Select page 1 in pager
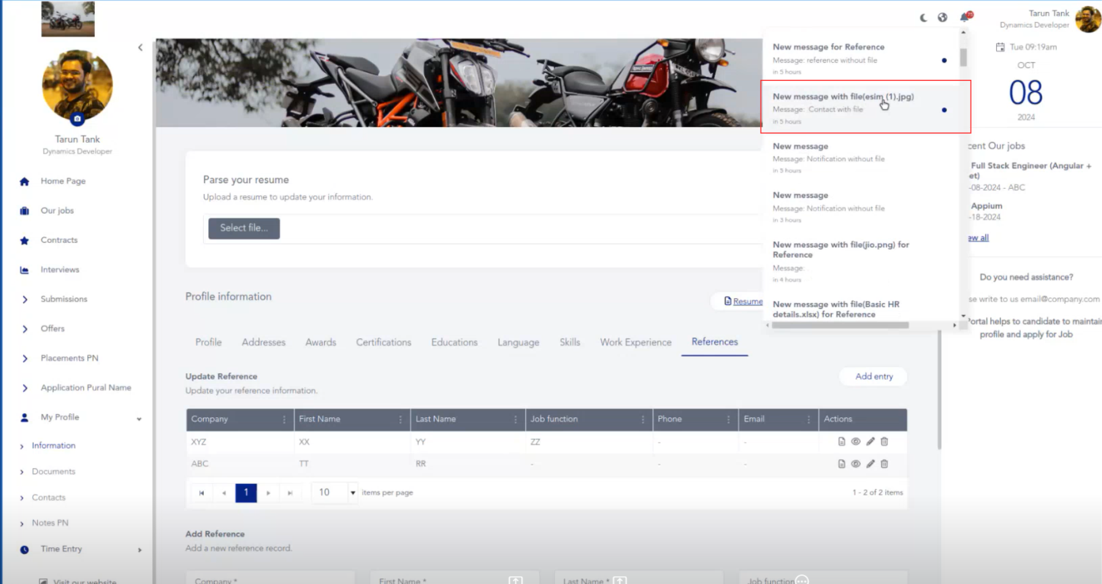This screenshot has height=584, width=1102. [246, 493]
